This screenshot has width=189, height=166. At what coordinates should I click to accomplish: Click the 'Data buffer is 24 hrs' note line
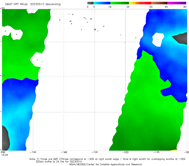click(x=59, y=162)
